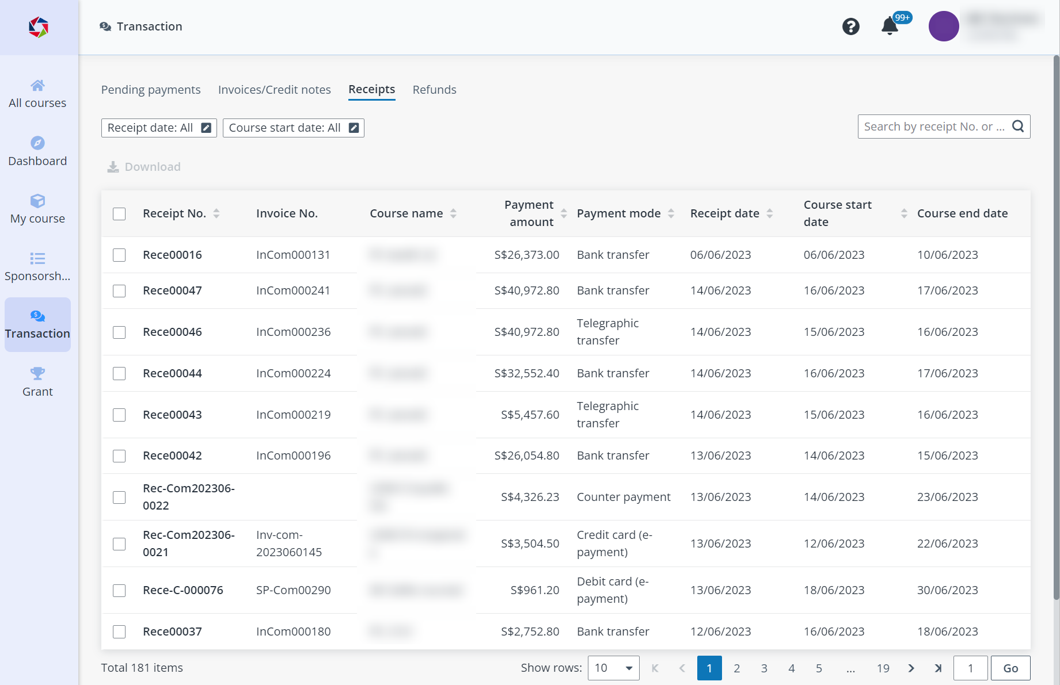Switch to Pending payments tab
Image resolution: width=1060 pixels, height=685 pixels.
point(151,90)
